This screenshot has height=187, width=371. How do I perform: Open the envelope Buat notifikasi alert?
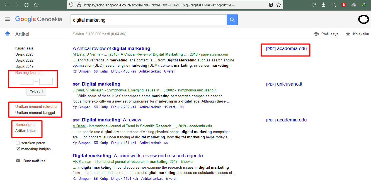pyautogui.click(x=18, y=161)
